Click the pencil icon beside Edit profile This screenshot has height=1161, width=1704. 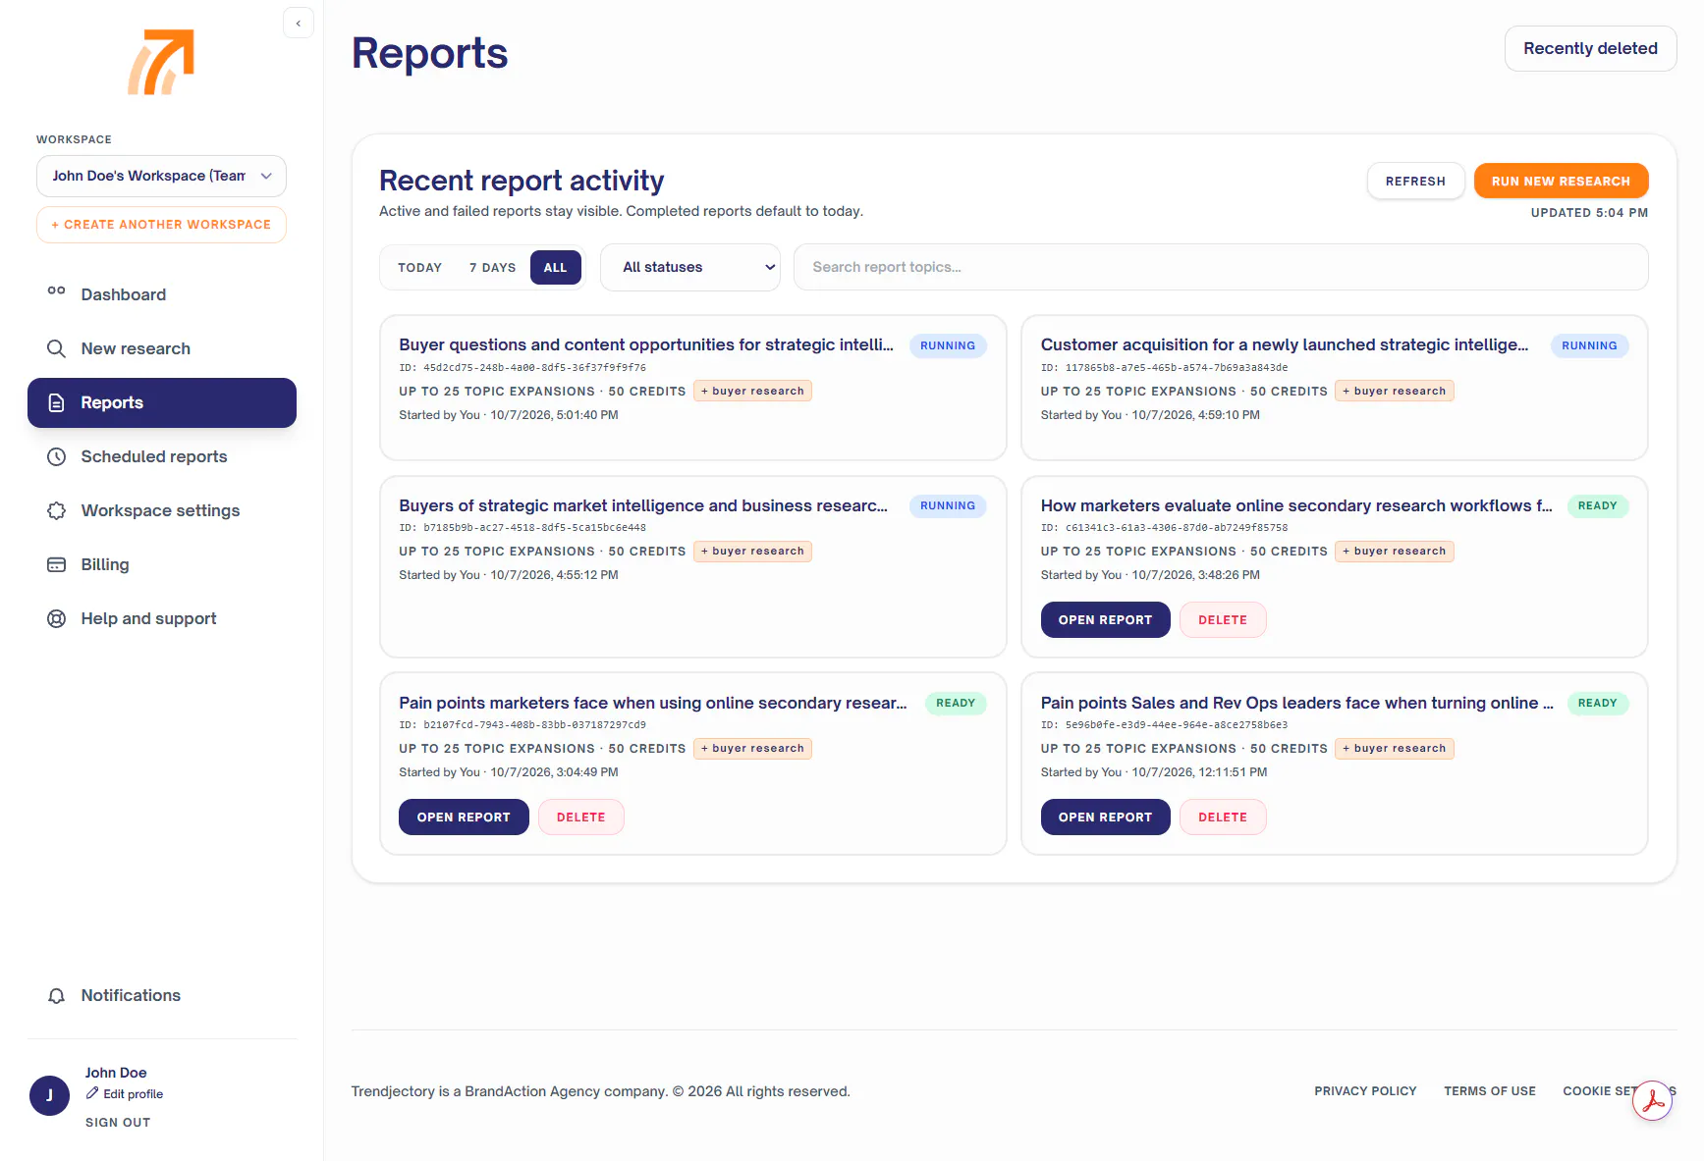pos(92,1093)
